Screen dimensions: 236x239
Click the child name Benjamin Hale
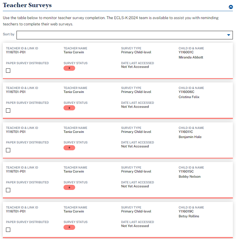pos(190,137)
